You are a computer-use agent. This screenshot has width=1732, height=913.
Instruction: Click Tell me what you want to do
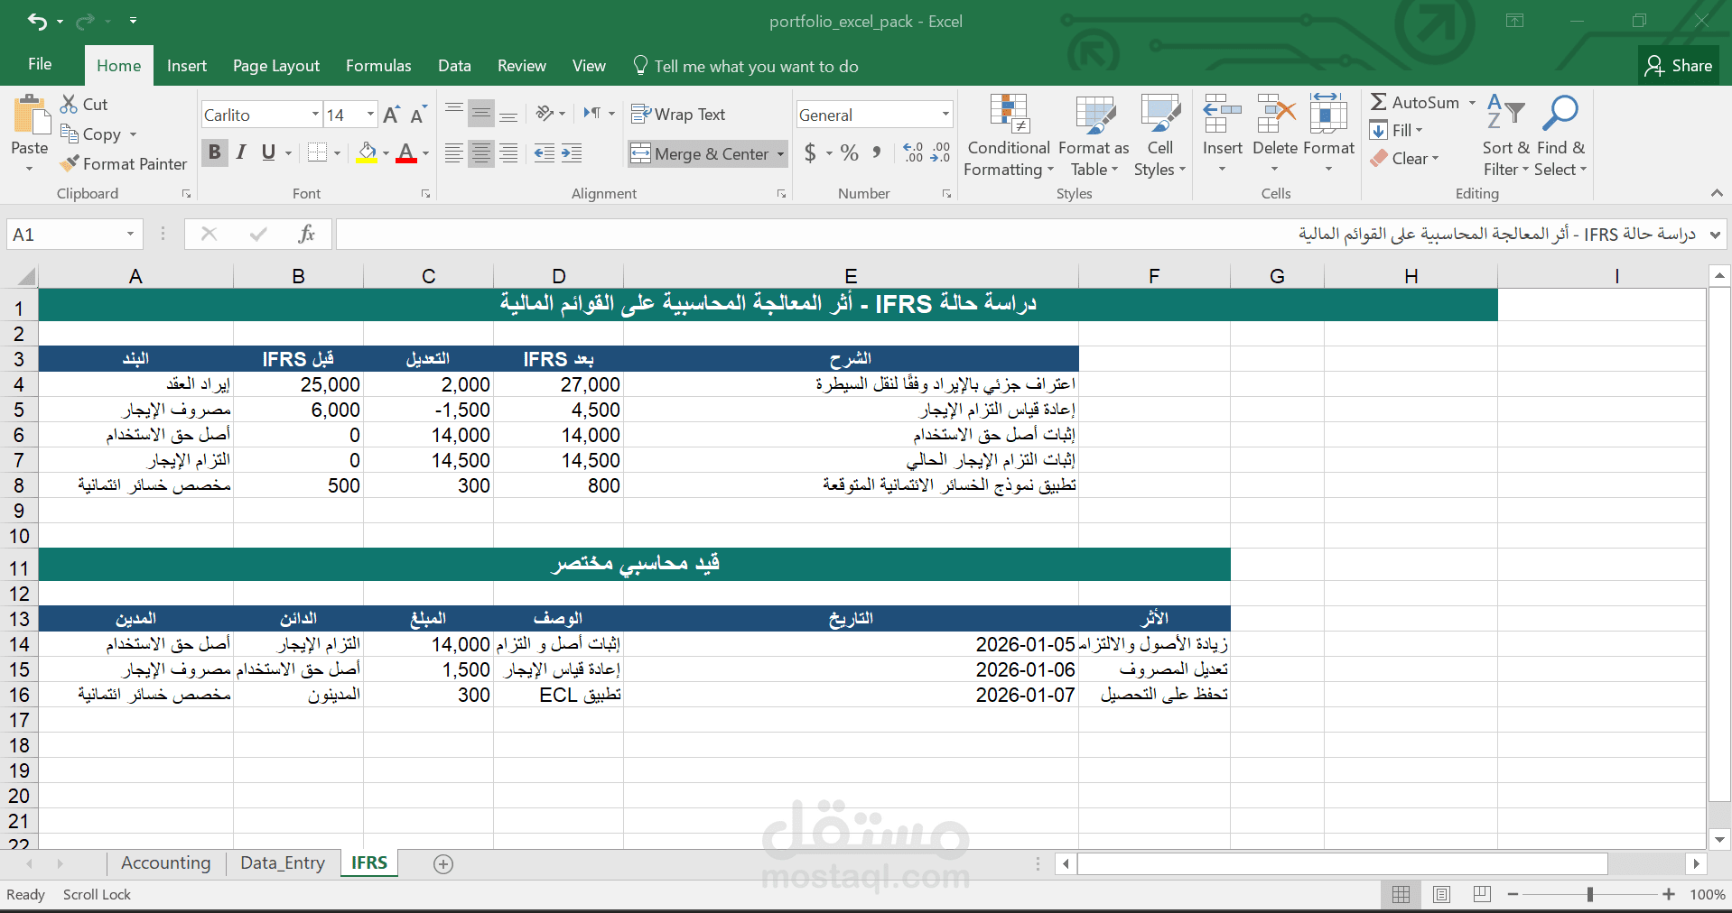(746, 67)
